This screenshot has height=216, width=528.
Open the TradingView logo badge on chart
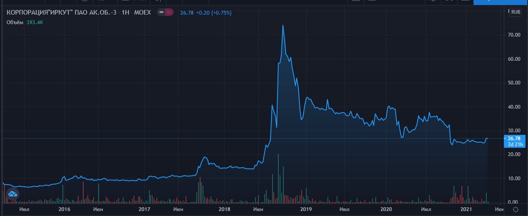(12, 194)
